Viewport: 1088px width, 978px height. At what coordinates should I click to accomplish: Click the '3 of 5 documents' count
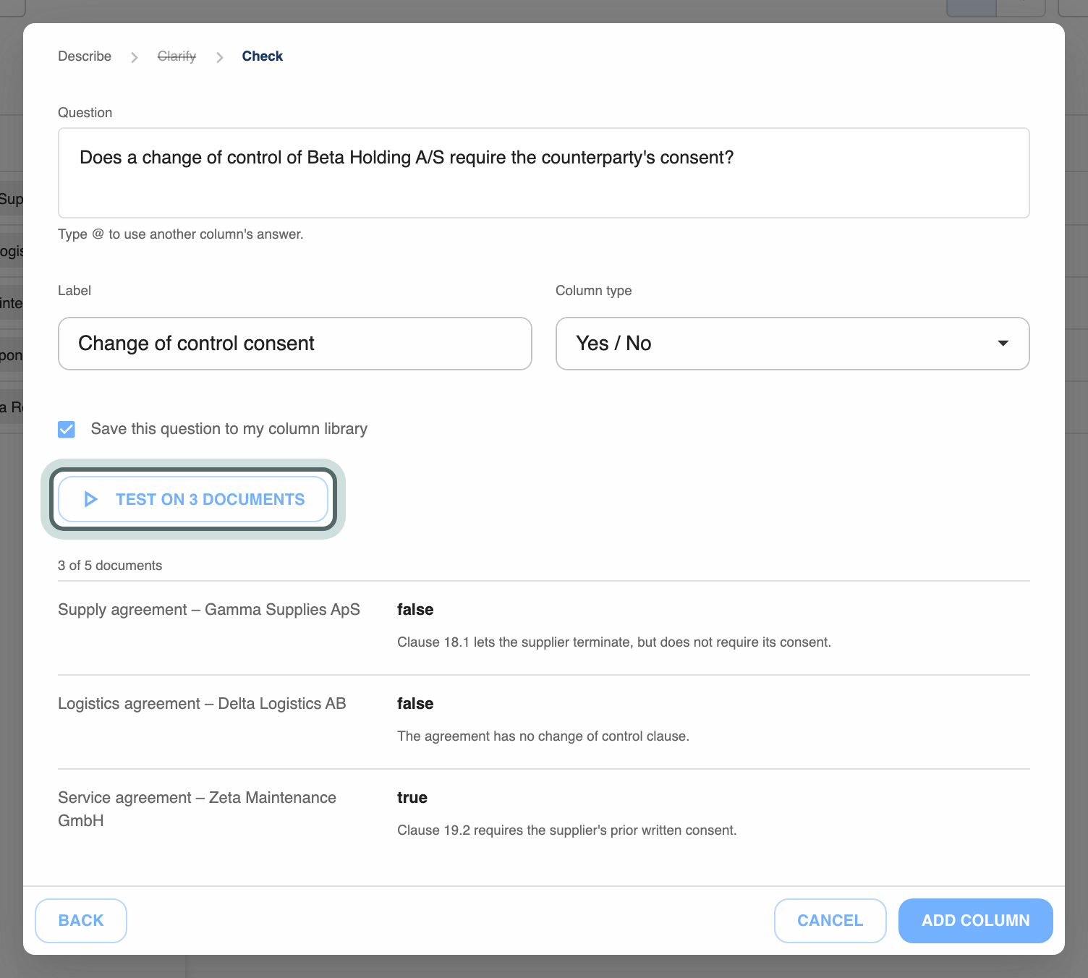pyautogui.click(x=110, y=566)
